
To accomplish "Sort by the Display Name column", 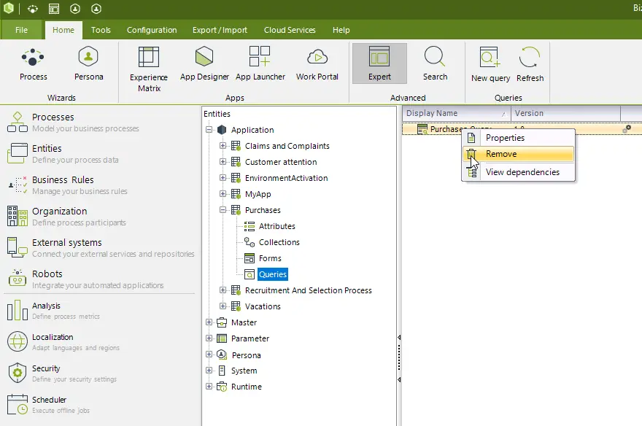I will [x=456, y=113].
